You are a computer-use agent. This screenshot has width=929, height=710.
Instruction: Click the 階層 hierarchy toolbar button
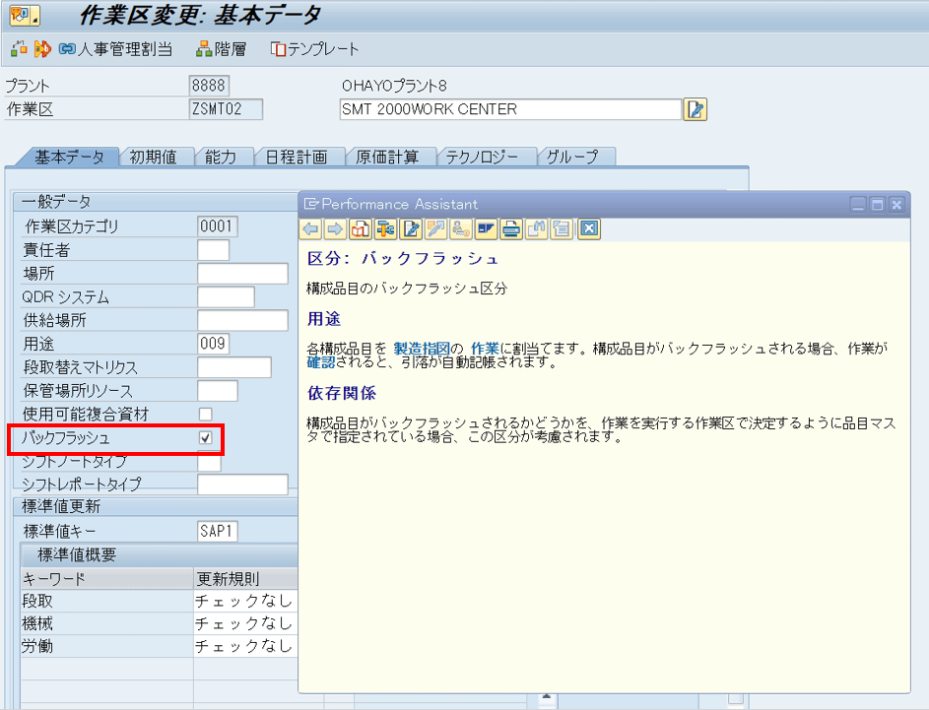click(x=221, y=48)
